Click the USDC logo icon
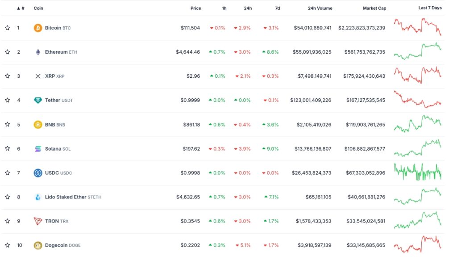The height and width of the screenshot is (257, 457). point(38,173)
